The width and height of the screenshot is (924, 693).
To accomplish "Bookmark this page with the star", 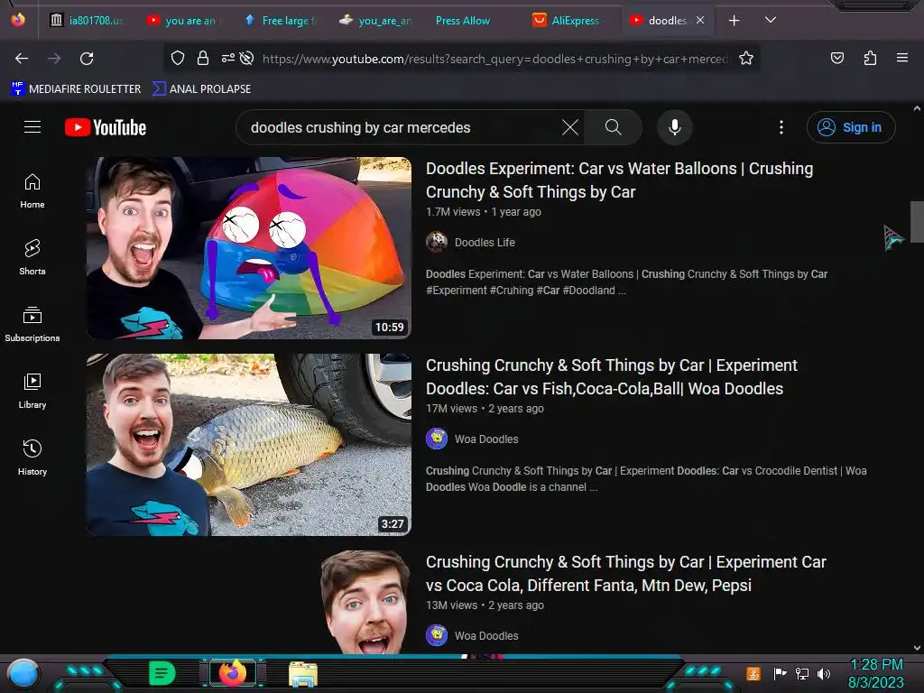I will point(746,59).
